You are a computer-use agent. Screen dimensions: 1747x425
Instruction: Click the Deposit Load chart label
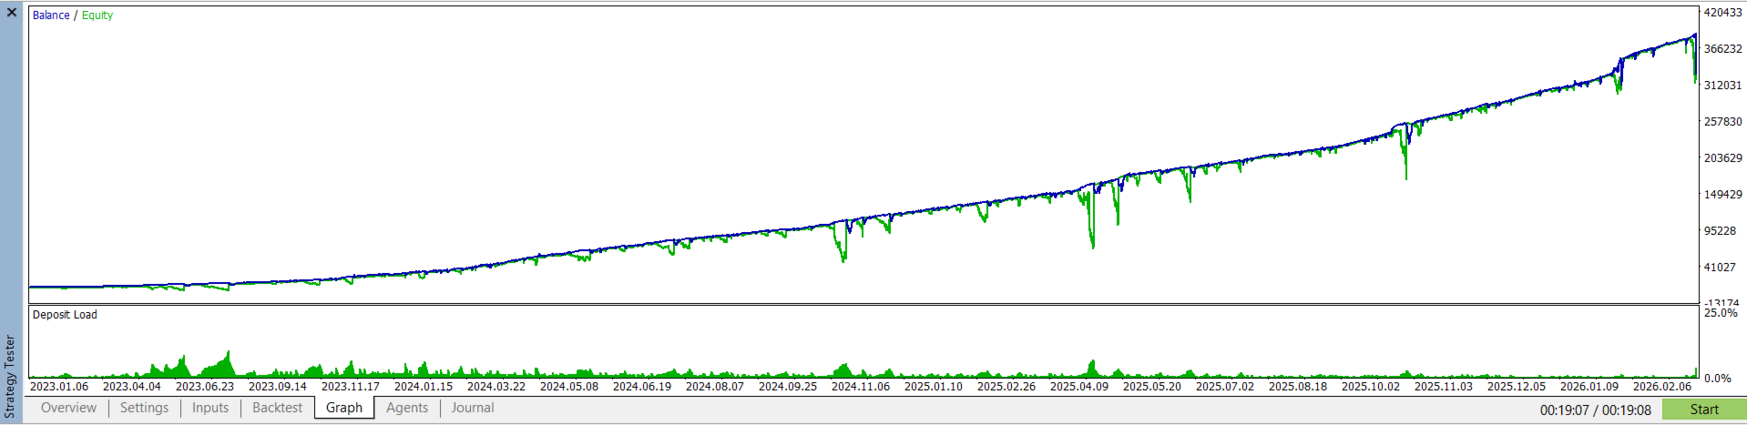[x=65, y=315]
